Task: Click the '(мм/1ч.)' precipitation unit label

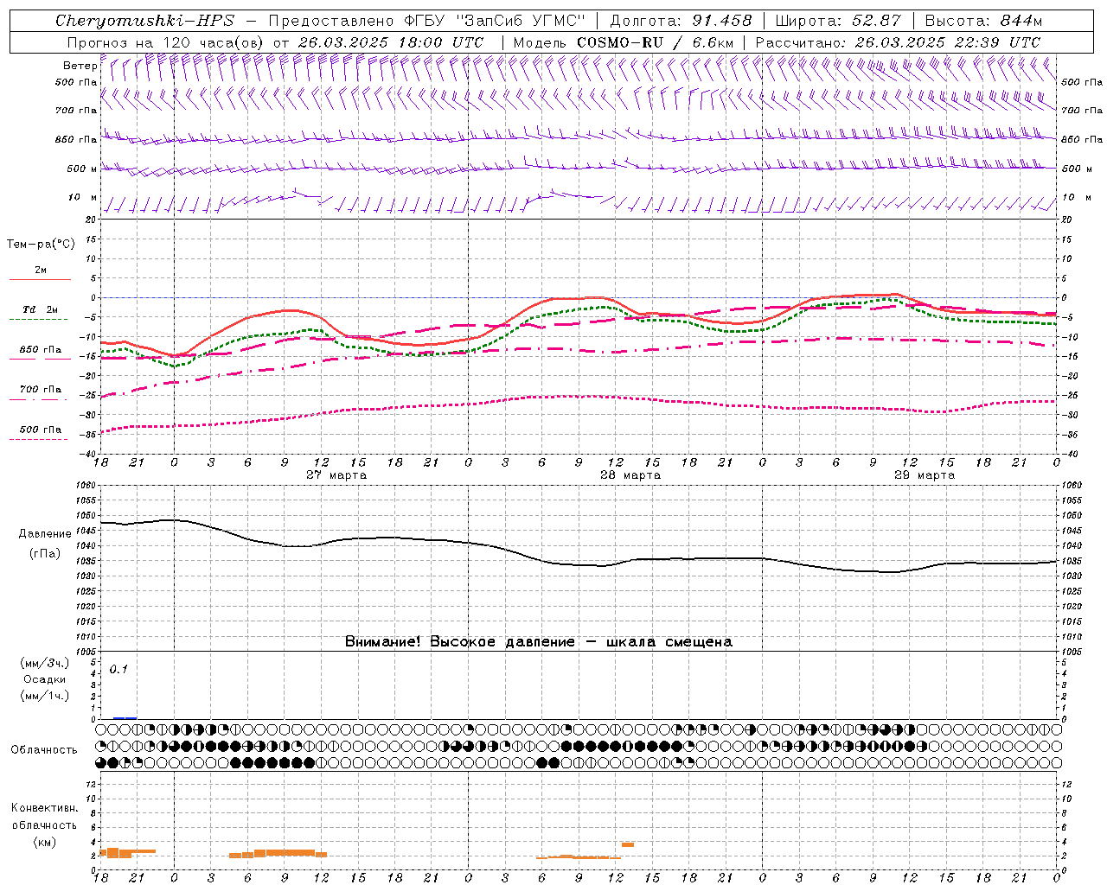Action: [44, 696]
